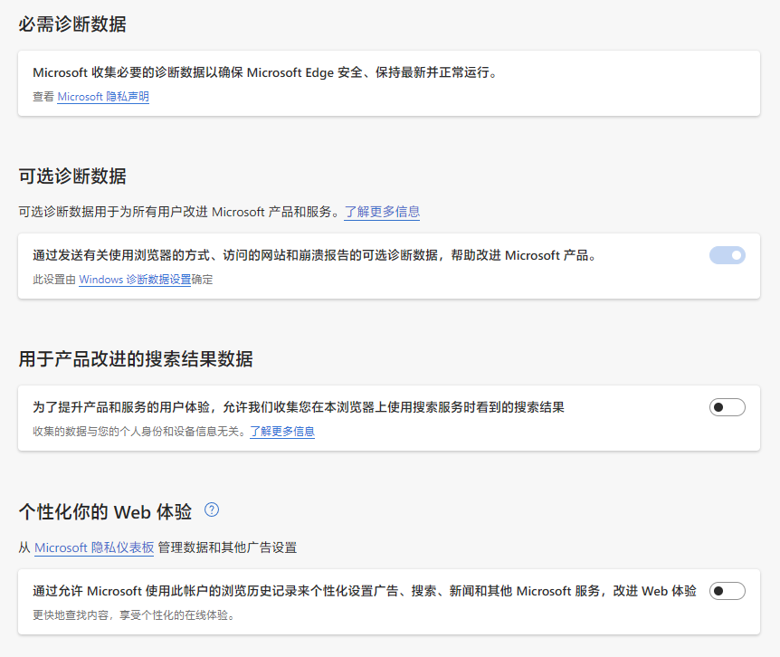Image resolution: width=780 pixels, height=657 pixels.
Task: Click 了解更多信息 link under search results data
Action: tap(282, 432)
